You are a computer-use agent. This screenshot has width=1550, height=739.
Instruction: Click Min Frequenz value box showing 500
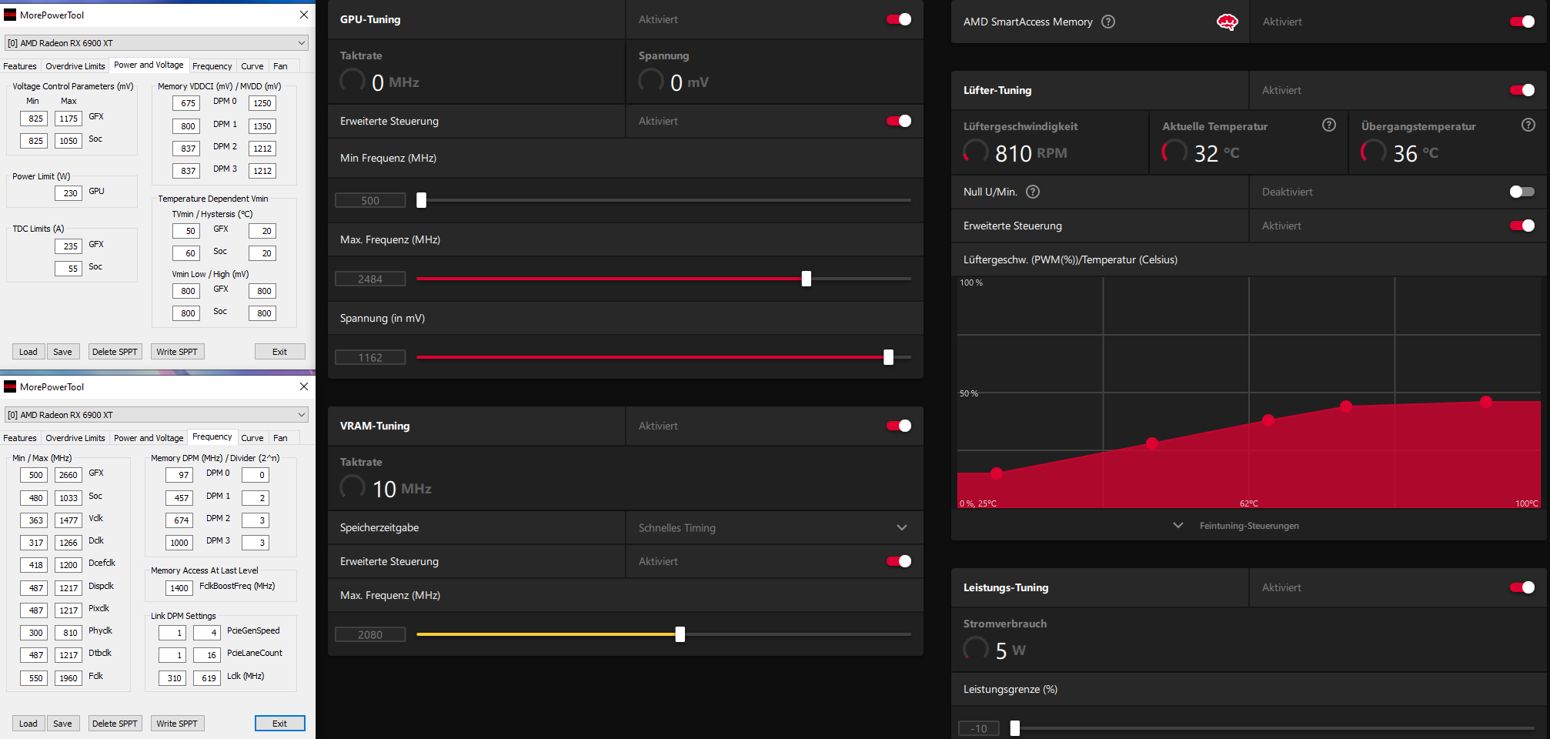(x=370, y=200)
